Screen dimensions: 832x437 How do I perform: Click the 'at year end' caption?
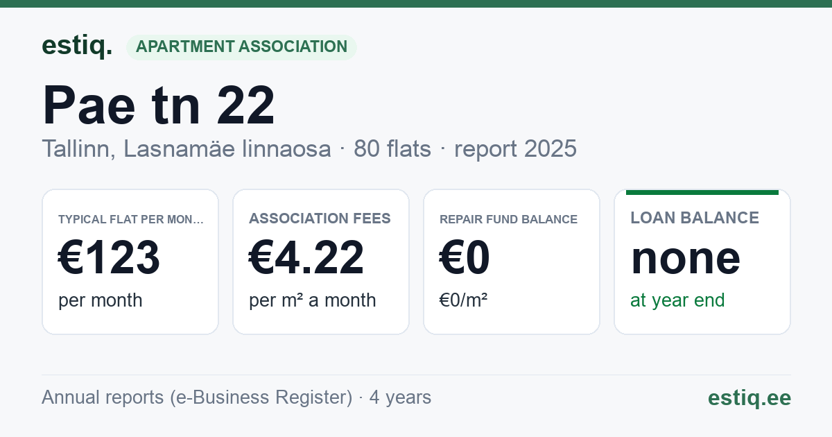point(677,300)
